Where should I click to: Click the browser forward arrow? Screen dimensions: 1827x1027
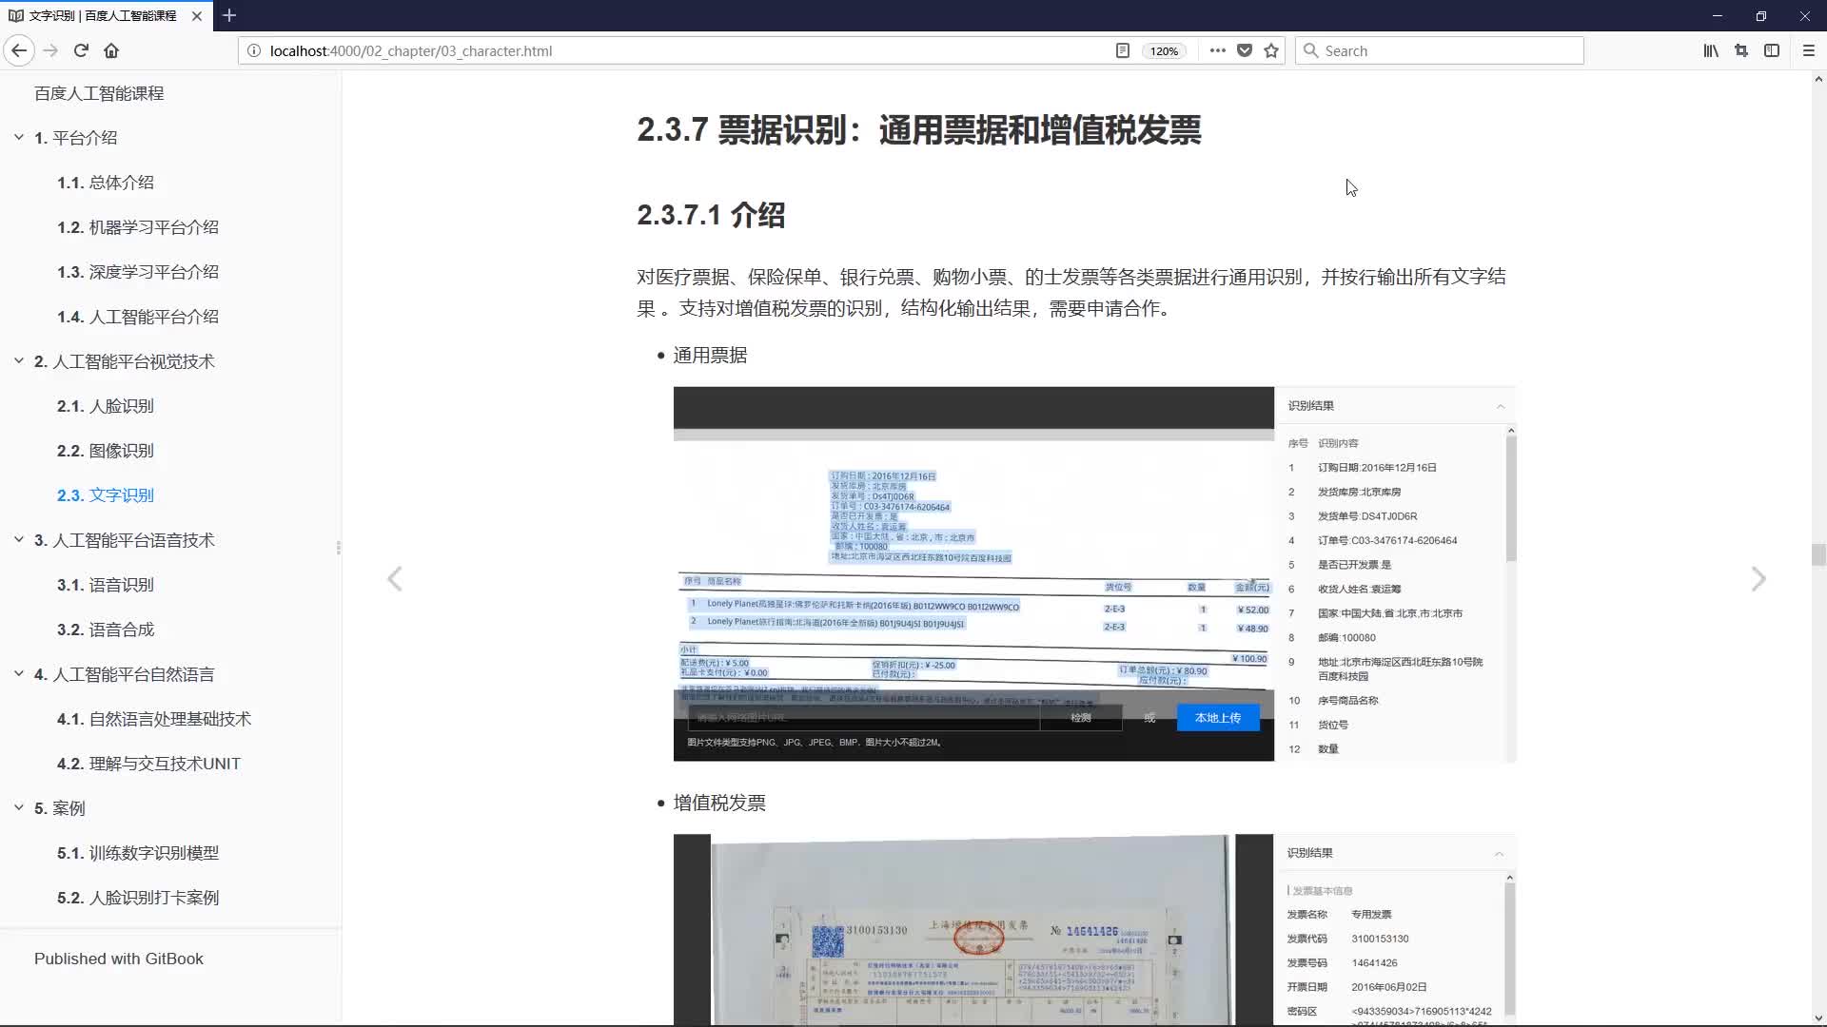51,50
